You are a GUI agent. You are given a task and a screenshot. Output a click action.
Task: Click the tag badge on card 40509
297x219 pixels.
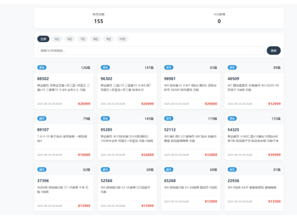coord(232,68)
